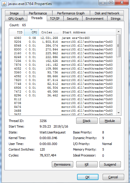Select thread row with TID 4052

click(63, 69)
